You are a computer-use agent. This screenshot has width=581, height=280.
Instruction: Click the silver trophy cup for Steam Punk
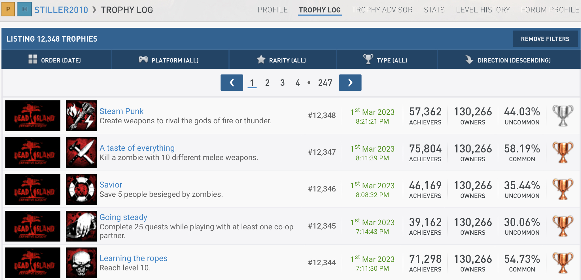(x=563, y=116)
